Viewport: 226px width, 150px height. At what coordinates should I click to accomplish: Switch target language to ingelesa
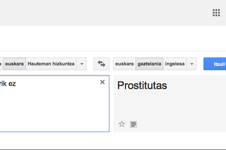coord(175,64)
